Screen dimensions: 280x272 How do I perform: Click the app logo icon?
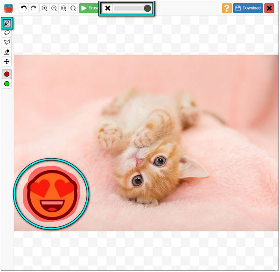click(x=8, y=8)
